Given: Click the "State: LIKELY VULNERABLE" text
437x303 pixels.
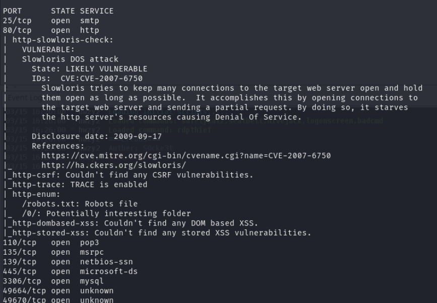Looking at the screenshot, I should (89, 69).
